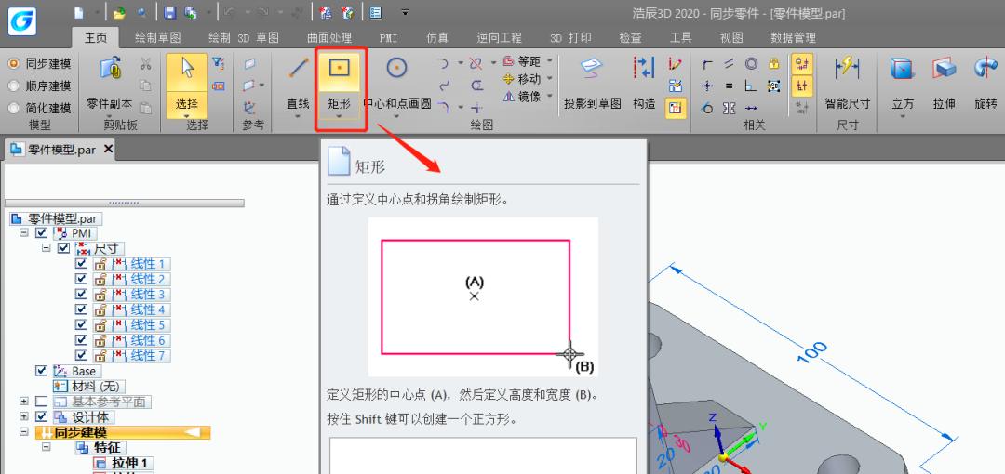Click the 移动 move tool
The image size is (1005, 474).
[x=522, y=79]
